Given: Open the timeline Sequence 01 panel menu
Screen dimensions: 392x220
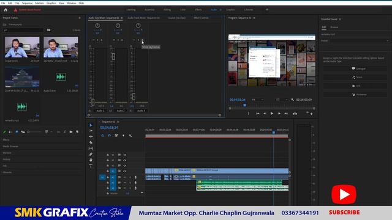Looking at the screenshot, I should [x=118, y=122].
